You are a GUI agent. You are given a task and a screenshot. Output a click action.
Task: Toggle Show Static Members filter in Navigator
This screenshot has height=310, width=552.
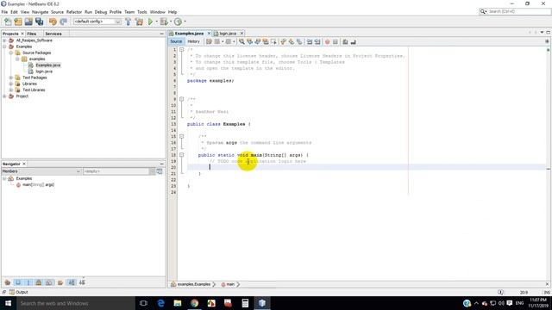tap(28, 282)
